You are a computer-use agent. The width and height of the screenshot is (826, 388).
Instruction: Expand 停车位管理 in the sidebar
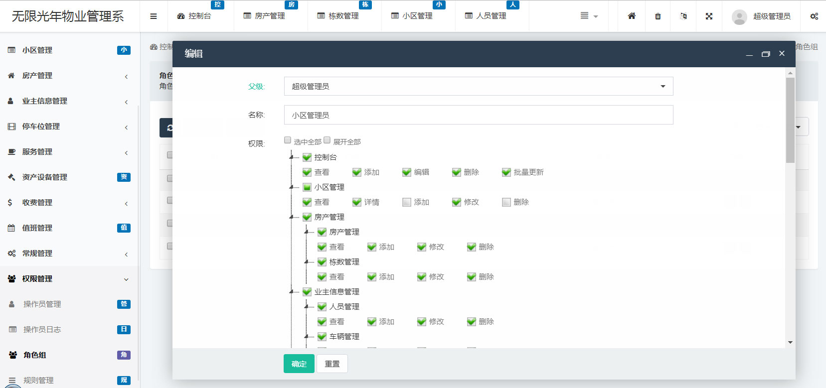tap(69, 127)
